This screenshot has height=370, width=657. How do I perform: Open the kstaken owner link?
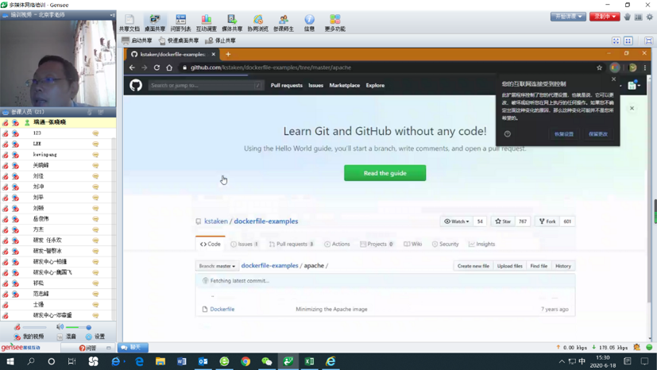pyautogui.click(x=216, y=221)
